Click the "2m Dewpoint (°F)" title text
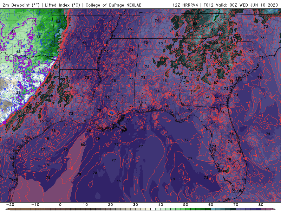This screenshot has height=211, width=281. (21, 5)
